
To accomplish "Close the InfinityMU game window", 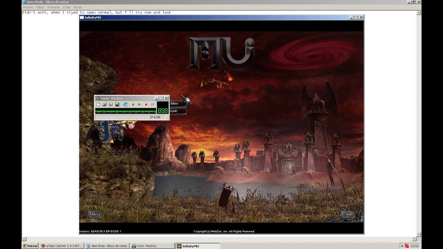I will 361,17.
